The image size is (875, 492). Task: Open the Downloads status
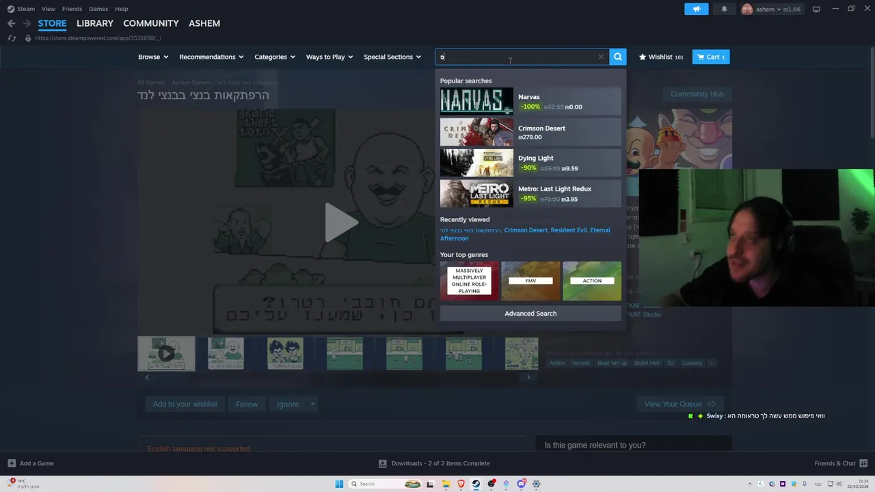coord(434,463)
